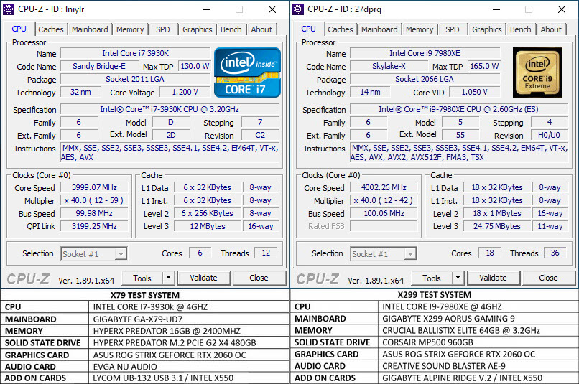Click the Bus Speed value 100.06 MHz
The height and width of the screenshot is (384, 579).
(x=384, y=213)
